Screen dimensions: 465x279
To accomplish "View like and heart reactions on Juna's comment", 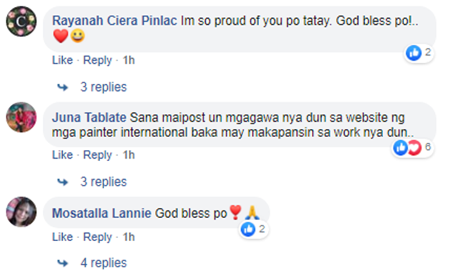I will click(x=412, y=148).
